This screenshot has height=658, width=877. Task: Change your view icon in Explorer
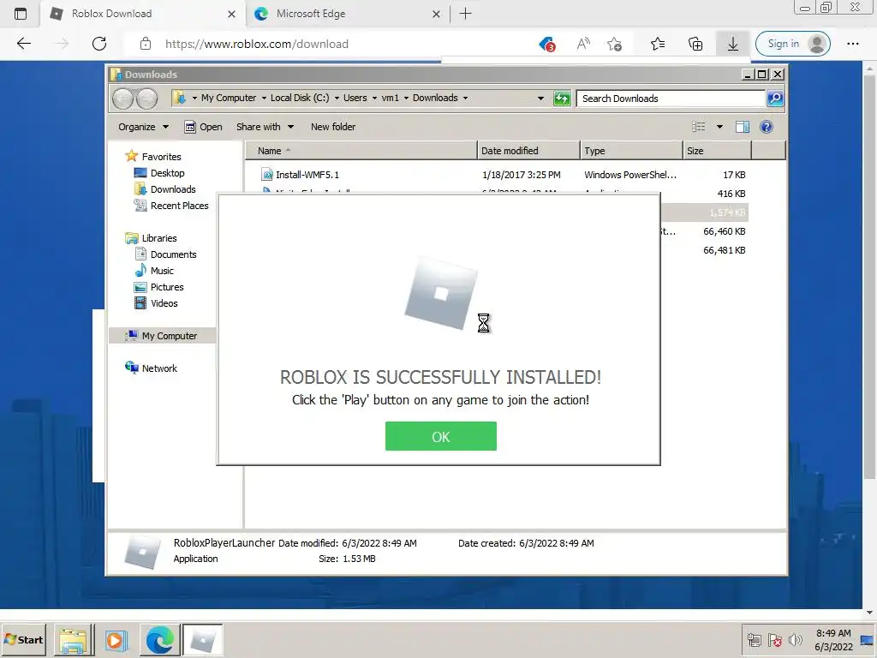click(x=699, y=127)
